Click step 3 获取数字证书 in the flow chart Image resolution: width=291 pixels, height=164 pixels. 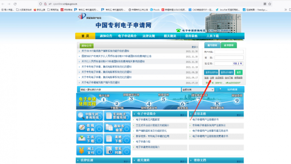point(131,97)
